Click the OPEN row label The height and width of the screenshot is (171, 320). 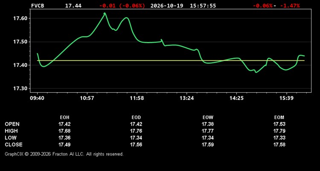click(12, 124)
